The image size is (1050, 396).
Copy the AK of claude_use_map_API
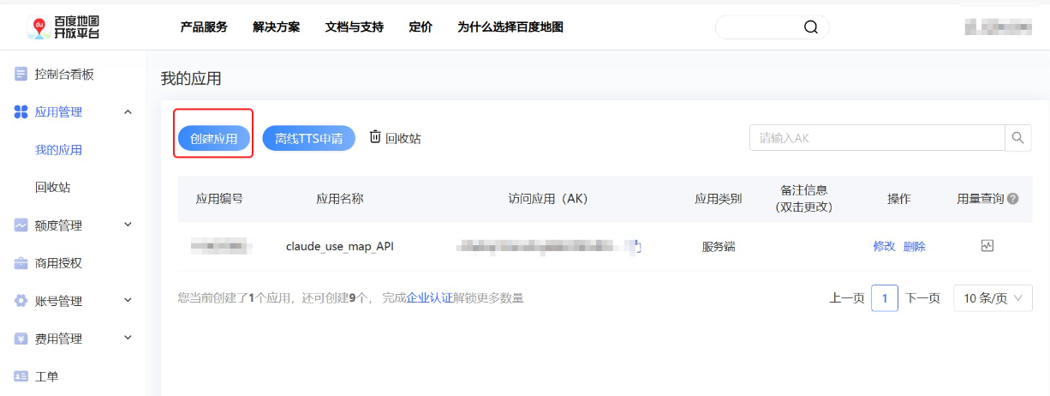pos(636,247)
